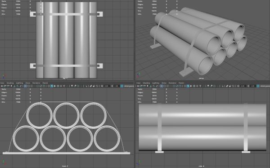Toggle Safe Action in front view toolbar
Viewport: 270px width, 168px height.
pyautogui.click(x=40, y=86)
